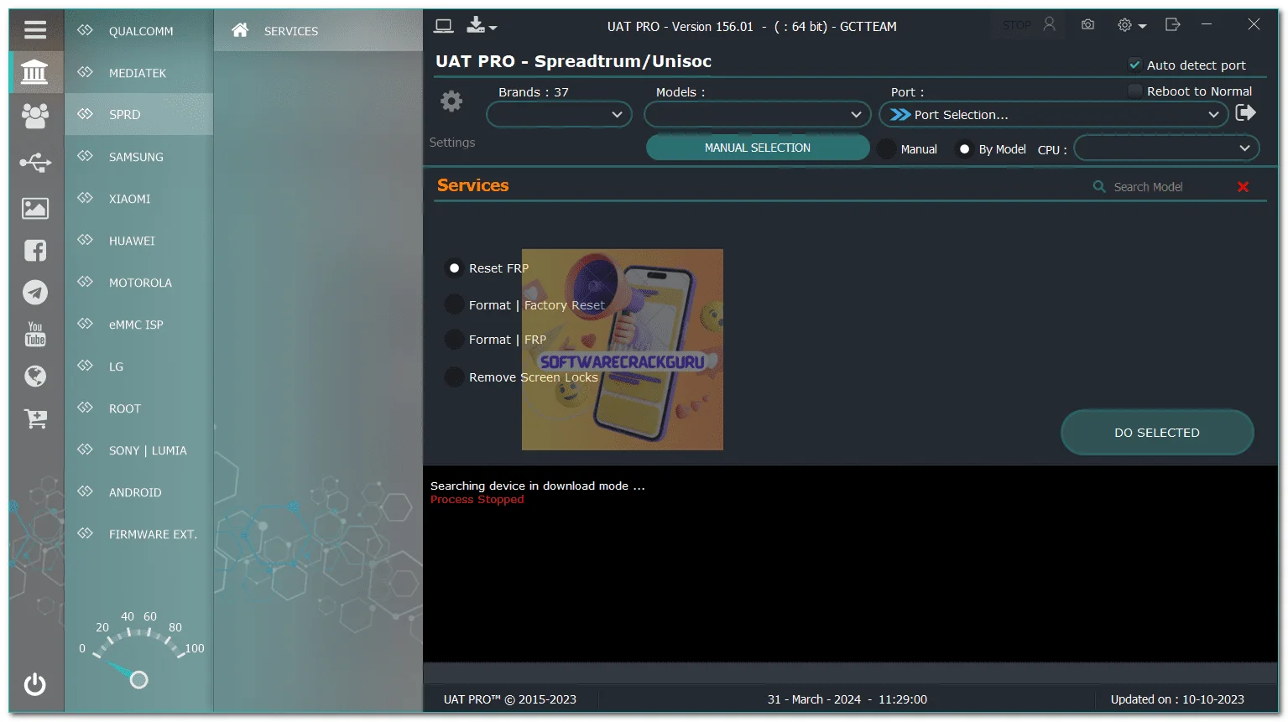The image size is (1288, 722).
Task: Enable Reboot to Normal checkbox
Action: click(x=1134, y=91)
